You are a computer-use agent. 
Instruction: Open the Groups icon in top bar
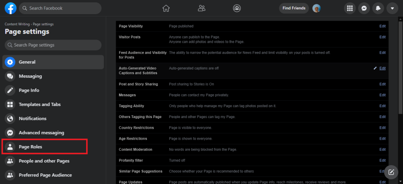(x=237, y=8)
